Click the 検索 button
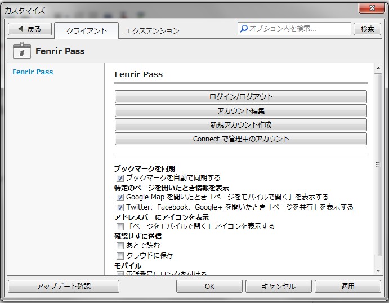The height and width of the screenshot is (303, 389). tap(367, 29)
